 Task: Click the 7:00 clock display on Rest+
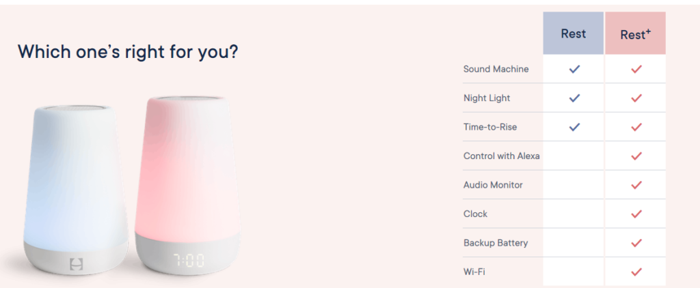(189, 260)
